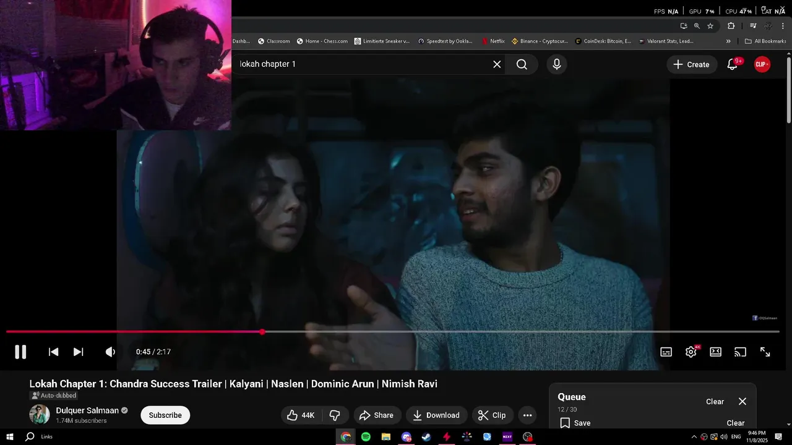Dislike the video
This screenshot has width=792, height=445.
click(335, 415)
